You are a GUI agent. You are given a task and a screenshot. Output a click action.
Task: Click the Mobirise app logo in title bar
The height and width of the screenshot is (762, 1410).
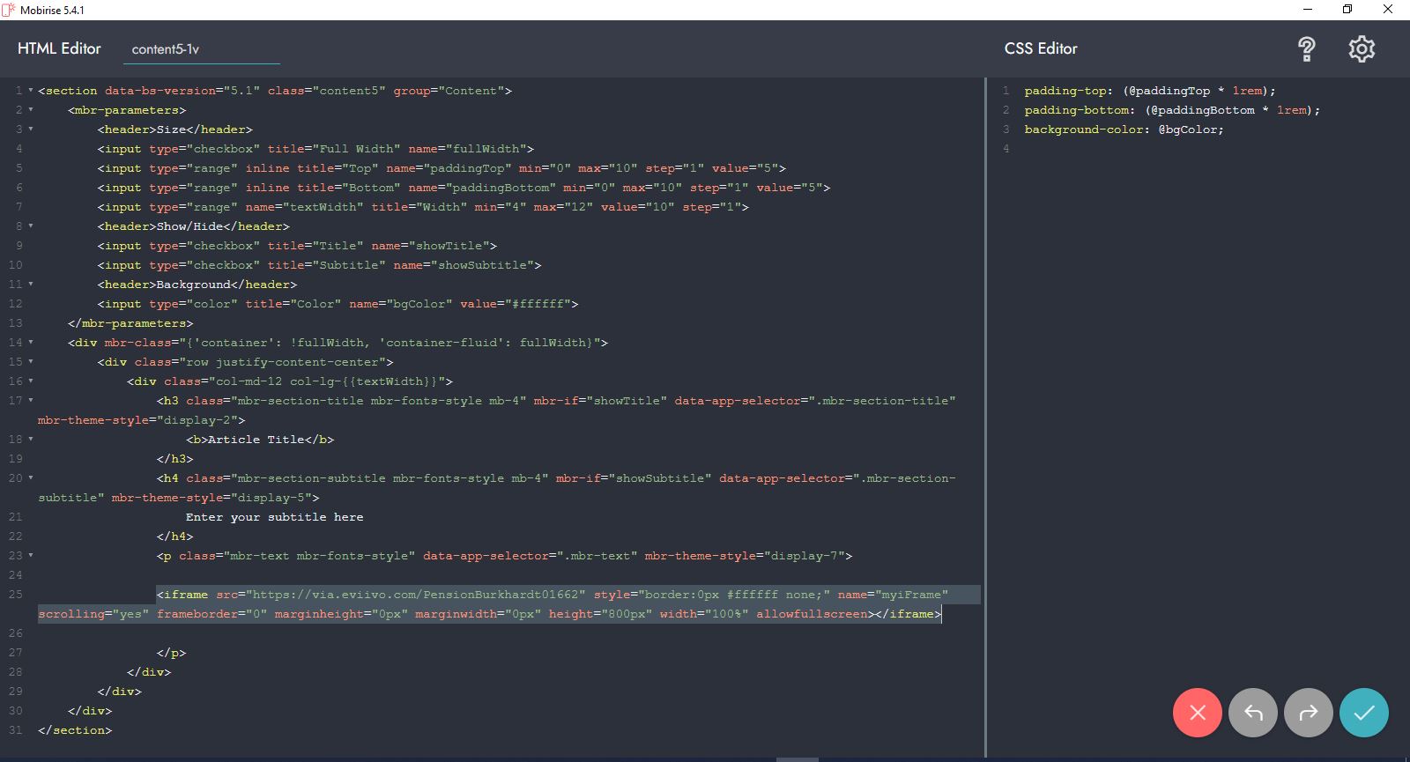(x=9, y=10)
